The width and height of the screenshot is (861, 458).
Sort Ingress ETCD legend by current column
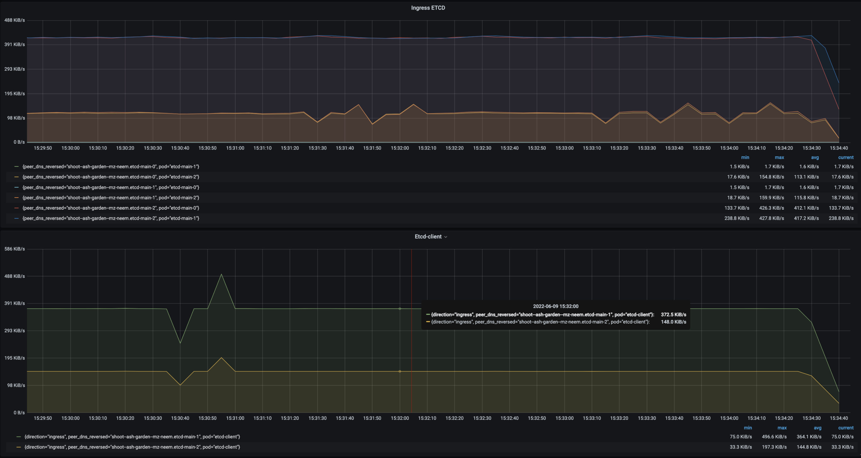846,157
